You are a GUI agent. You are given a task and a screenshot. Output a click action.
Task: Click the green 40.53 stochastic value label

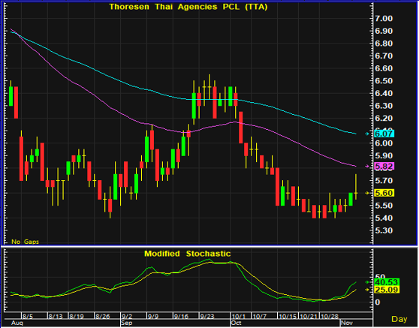(x=387, y=282)
